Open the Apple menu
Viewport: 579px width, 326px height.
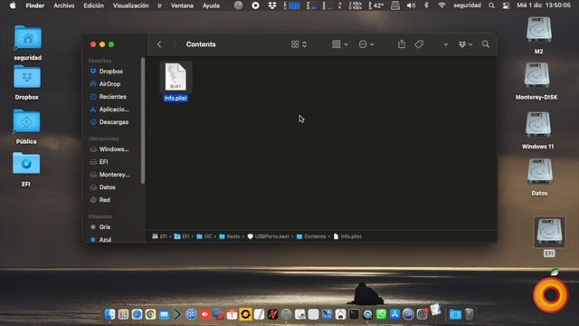coord(13,5)
